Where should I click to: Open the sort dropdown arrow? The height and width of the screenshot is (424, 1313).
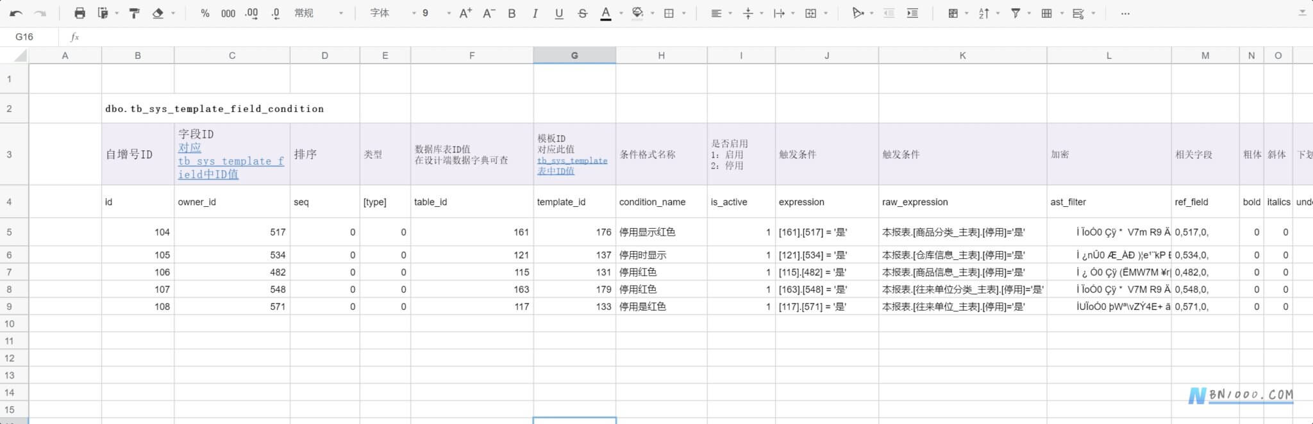pos(998,13)
